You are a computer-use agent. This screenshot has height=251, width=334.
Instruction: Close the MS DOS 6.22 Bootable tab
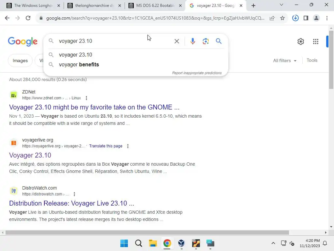(180, 6)
